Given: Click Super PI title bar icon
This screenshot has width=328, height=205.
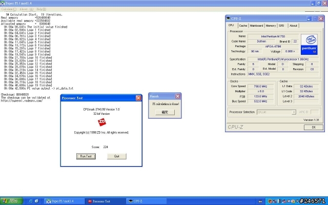Looking at the screenshot, I should tap(3, 2).
